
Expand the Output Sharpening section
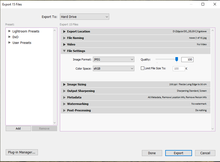[x=65, y=91]
